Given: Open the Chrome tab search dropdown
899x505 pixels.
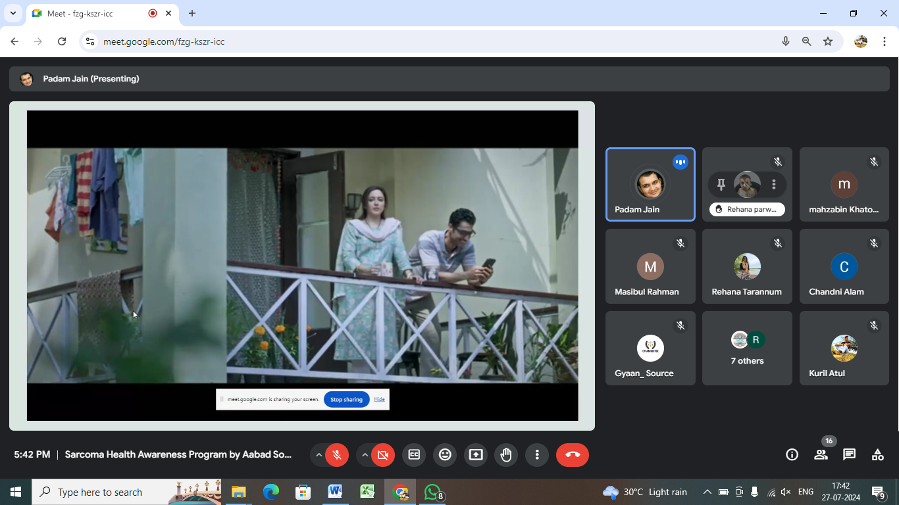Looking at the screenshot, I should [x=13, y=13].
